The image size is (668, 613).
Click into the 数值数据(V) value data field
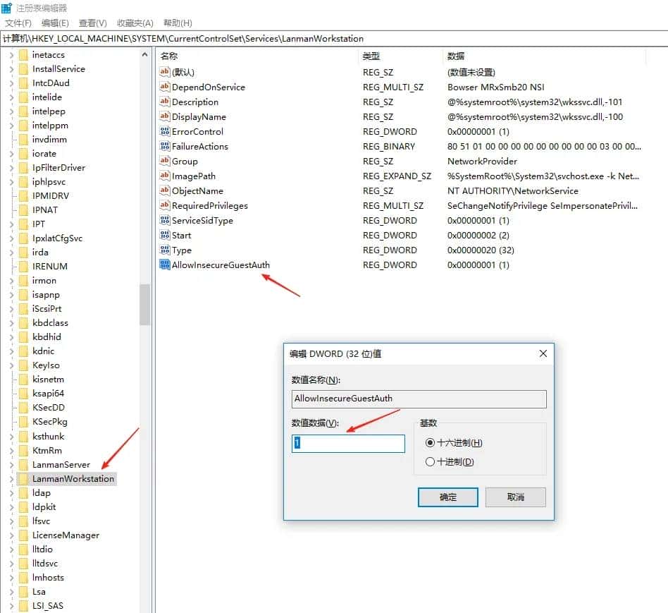(348, 443)
